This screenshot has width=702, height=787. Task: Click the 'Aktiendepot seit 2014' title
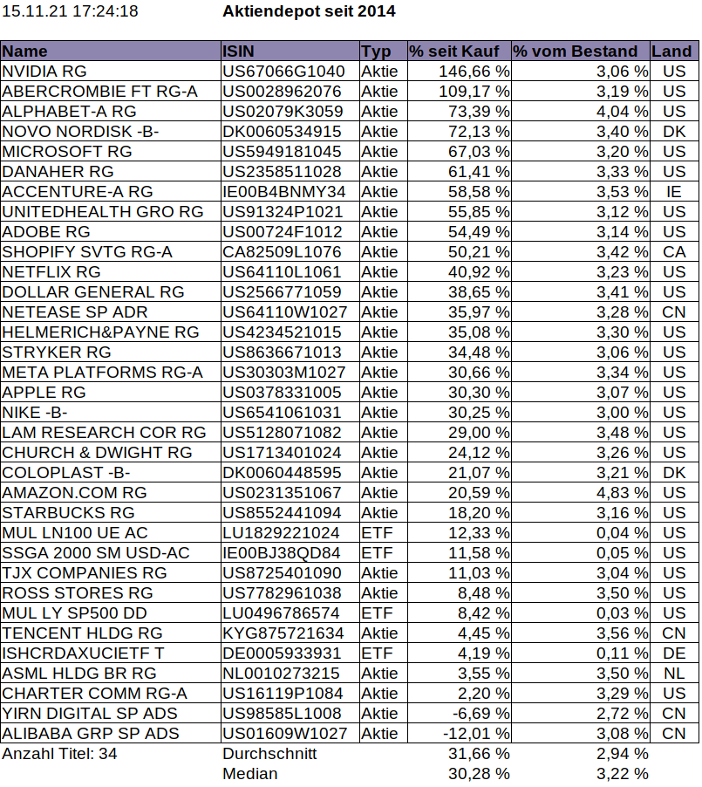pos(309,11)
